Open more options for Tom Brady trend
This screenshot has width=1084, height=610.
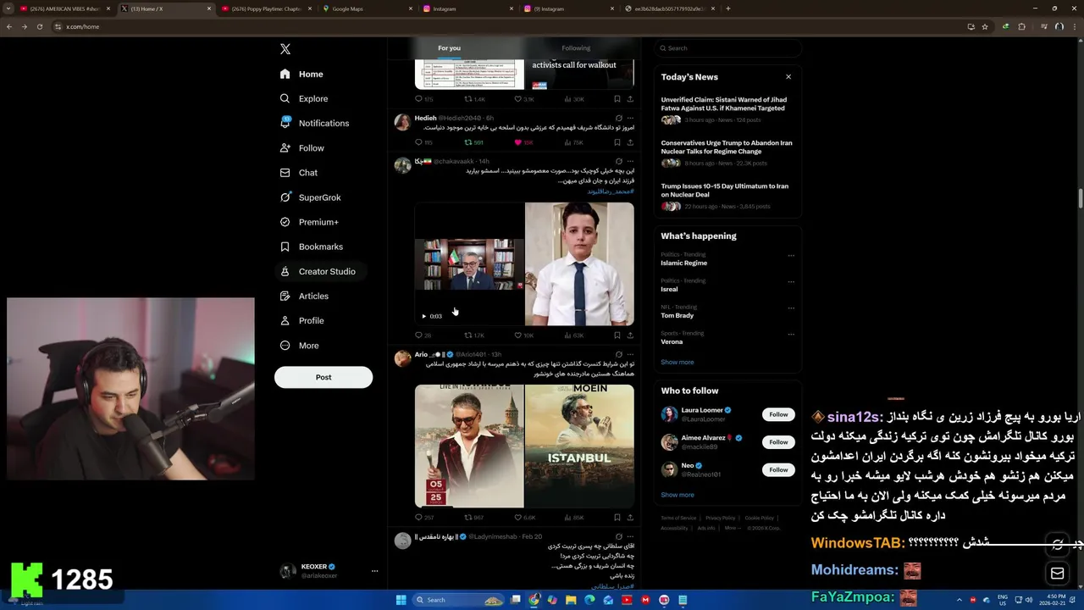point(791,308)
